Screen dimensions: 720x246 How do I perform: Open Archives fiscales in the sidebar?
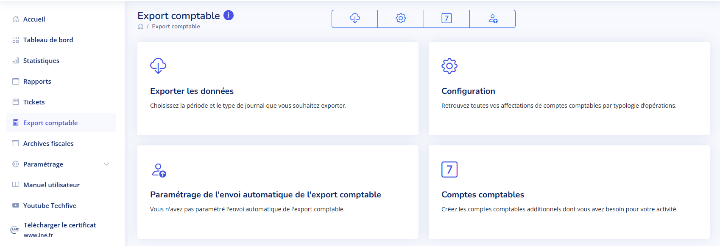click(x=48, y=144)
